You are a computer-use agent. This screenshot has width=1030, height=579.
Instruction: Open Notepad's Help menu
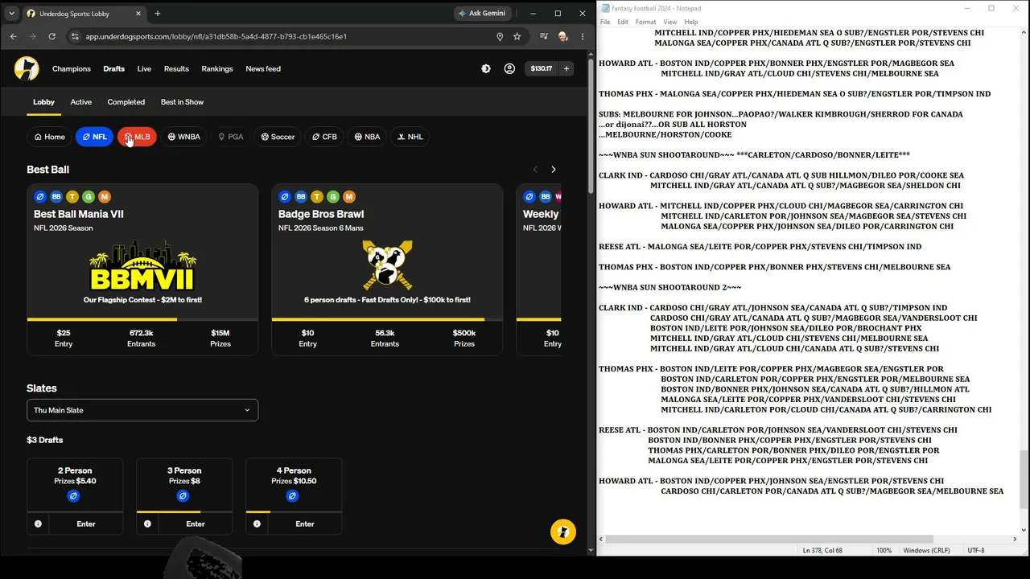coord(691,22)
